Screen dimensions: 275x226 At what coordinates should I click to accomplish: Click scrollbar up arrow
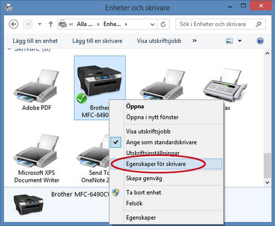267,54
